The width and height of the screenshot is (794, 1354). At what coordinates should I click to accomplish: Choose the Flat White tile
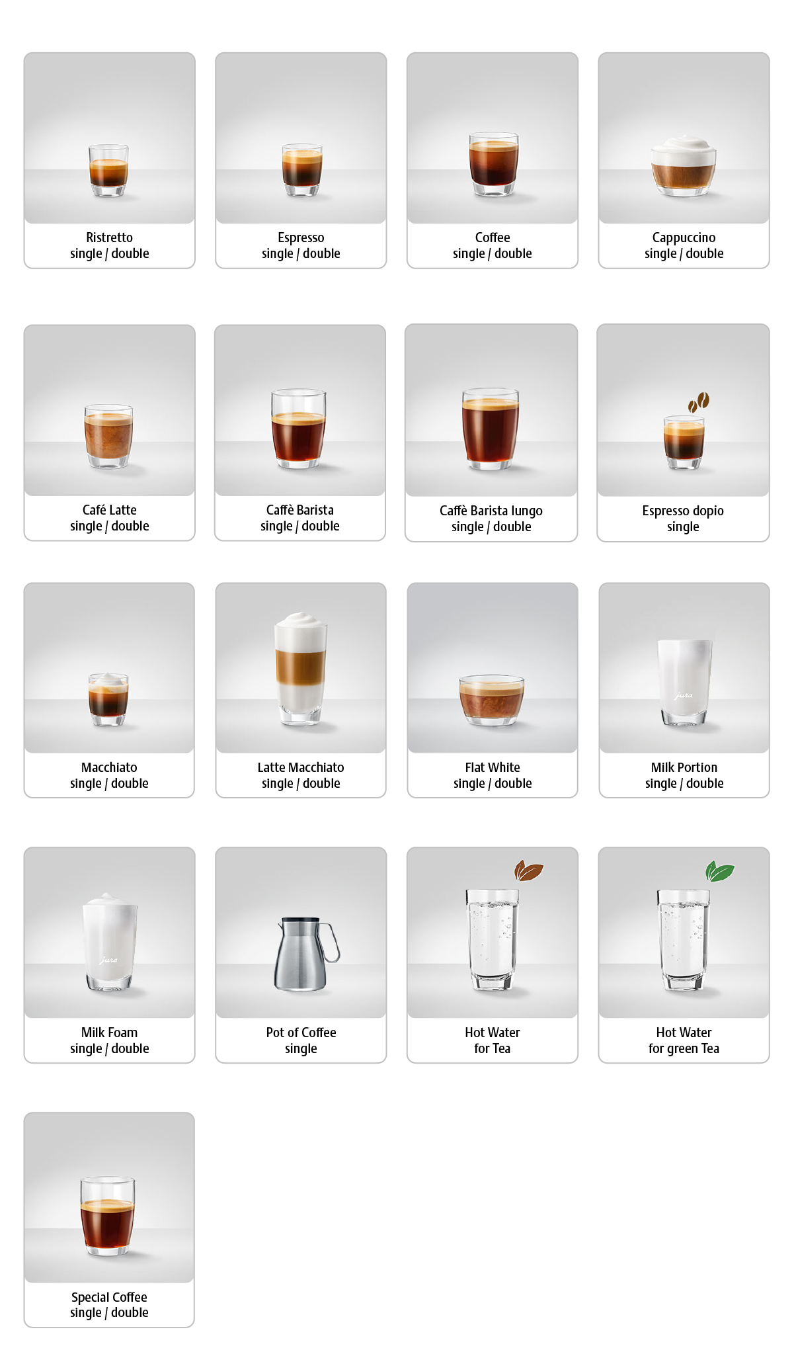[x=493, y=690]
